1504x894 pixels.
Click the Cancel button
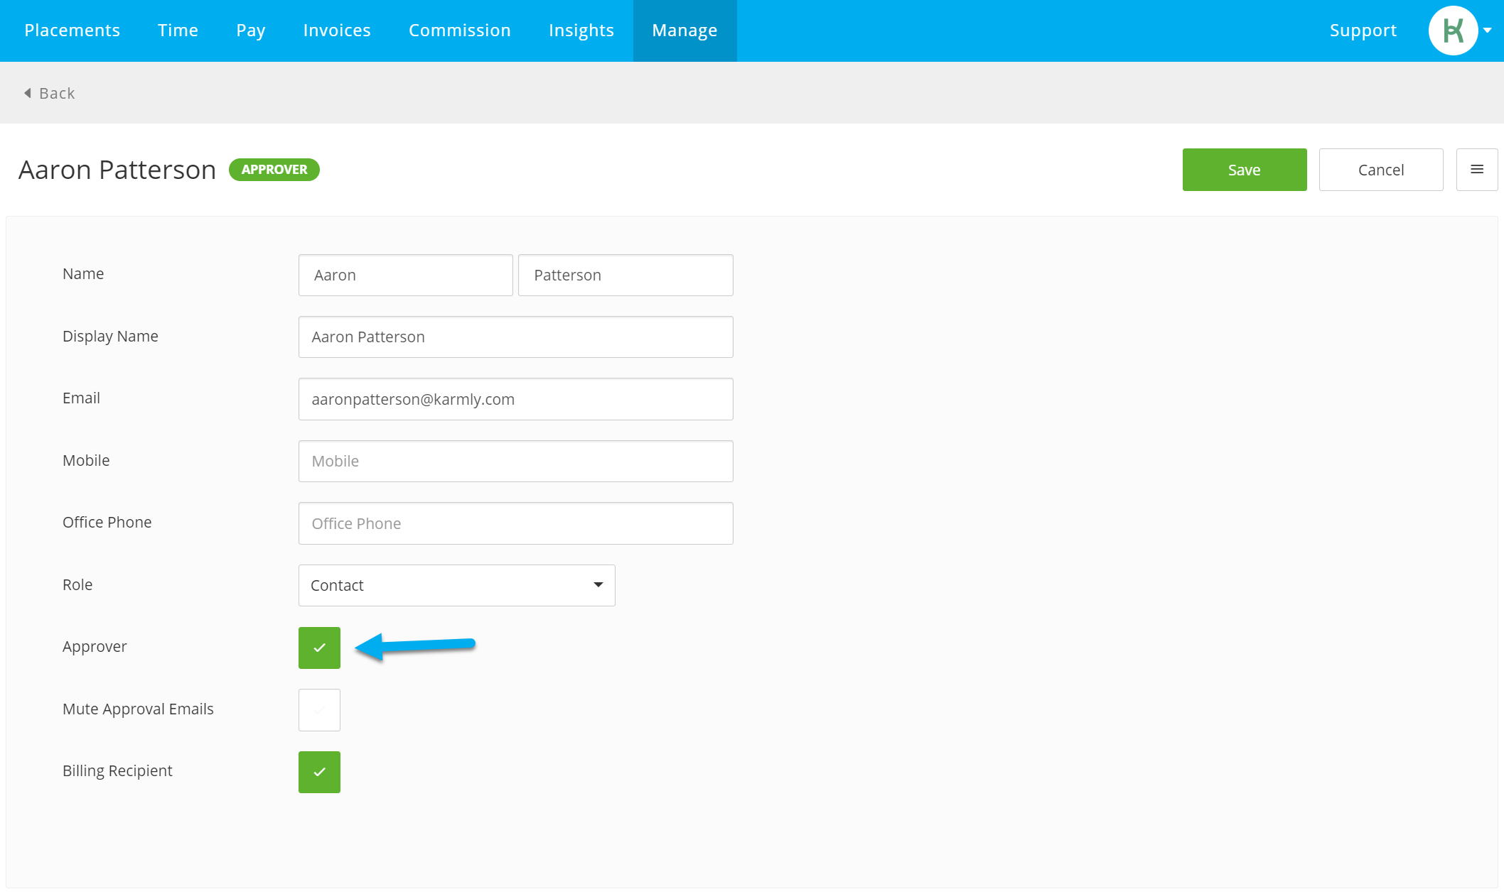[1380, 170]
